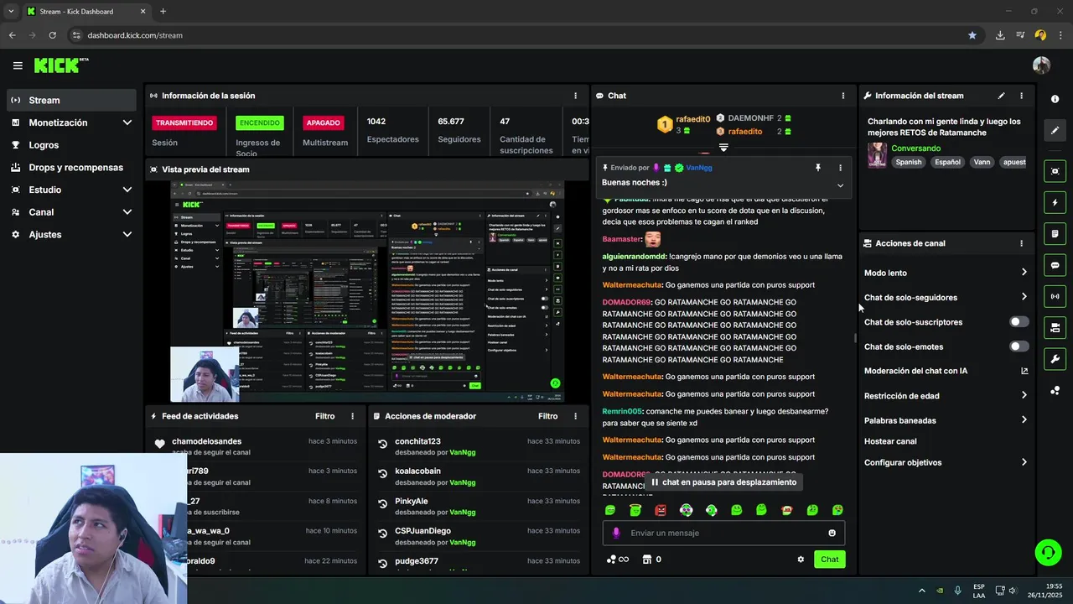The height and width of the screenshot is (604, 1073).
Task: Toggle the chat bubble widget icon
Action: [x=1055, y=265]
